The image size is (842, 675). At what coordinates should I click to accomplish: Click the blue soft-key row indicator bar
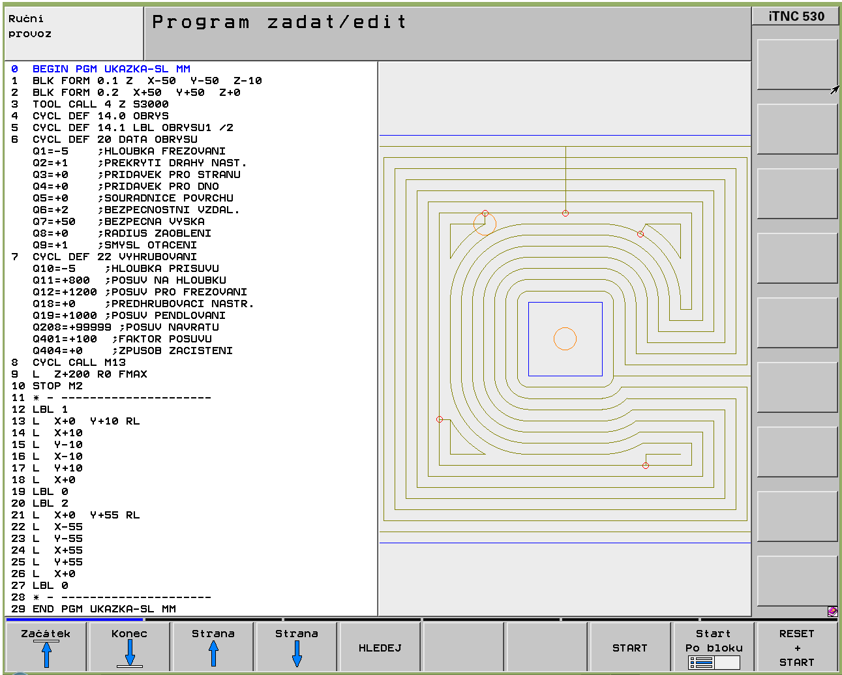[x=74, y=619]
